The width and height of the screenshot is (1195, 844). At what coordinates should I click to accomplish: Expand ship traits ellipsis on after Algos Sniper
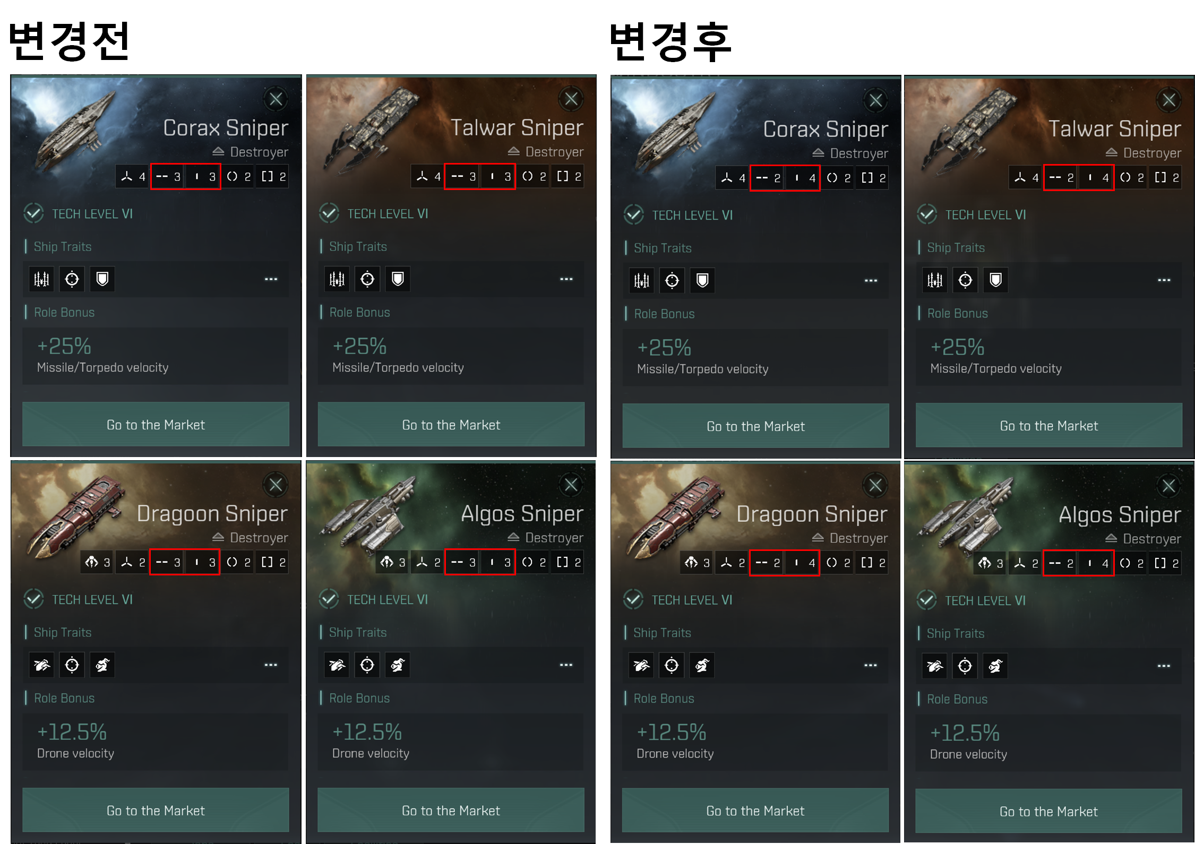[x=1164, y=666]
